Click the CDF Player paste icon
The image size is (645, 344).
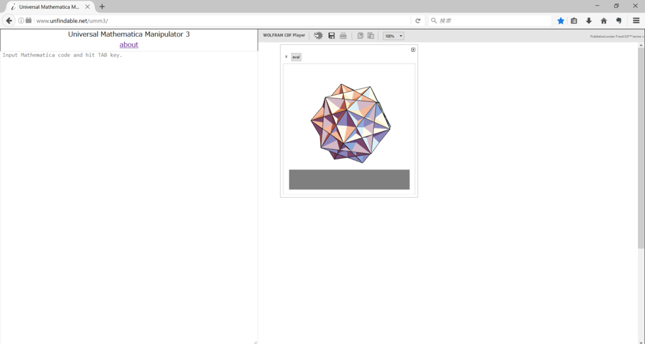(370, 36)
